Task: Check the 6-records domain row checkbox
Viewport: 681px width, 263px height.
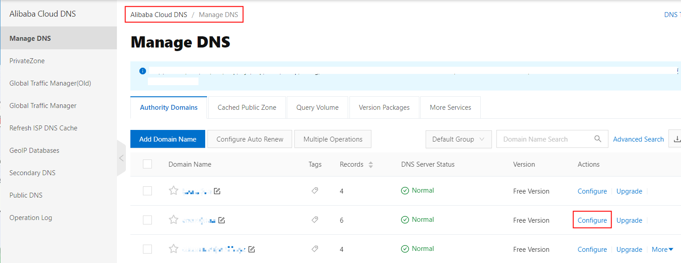Action: tap(147, 220)
